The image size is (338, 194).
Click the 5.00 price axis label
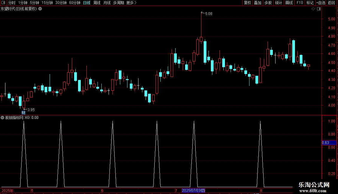point(331,19)
